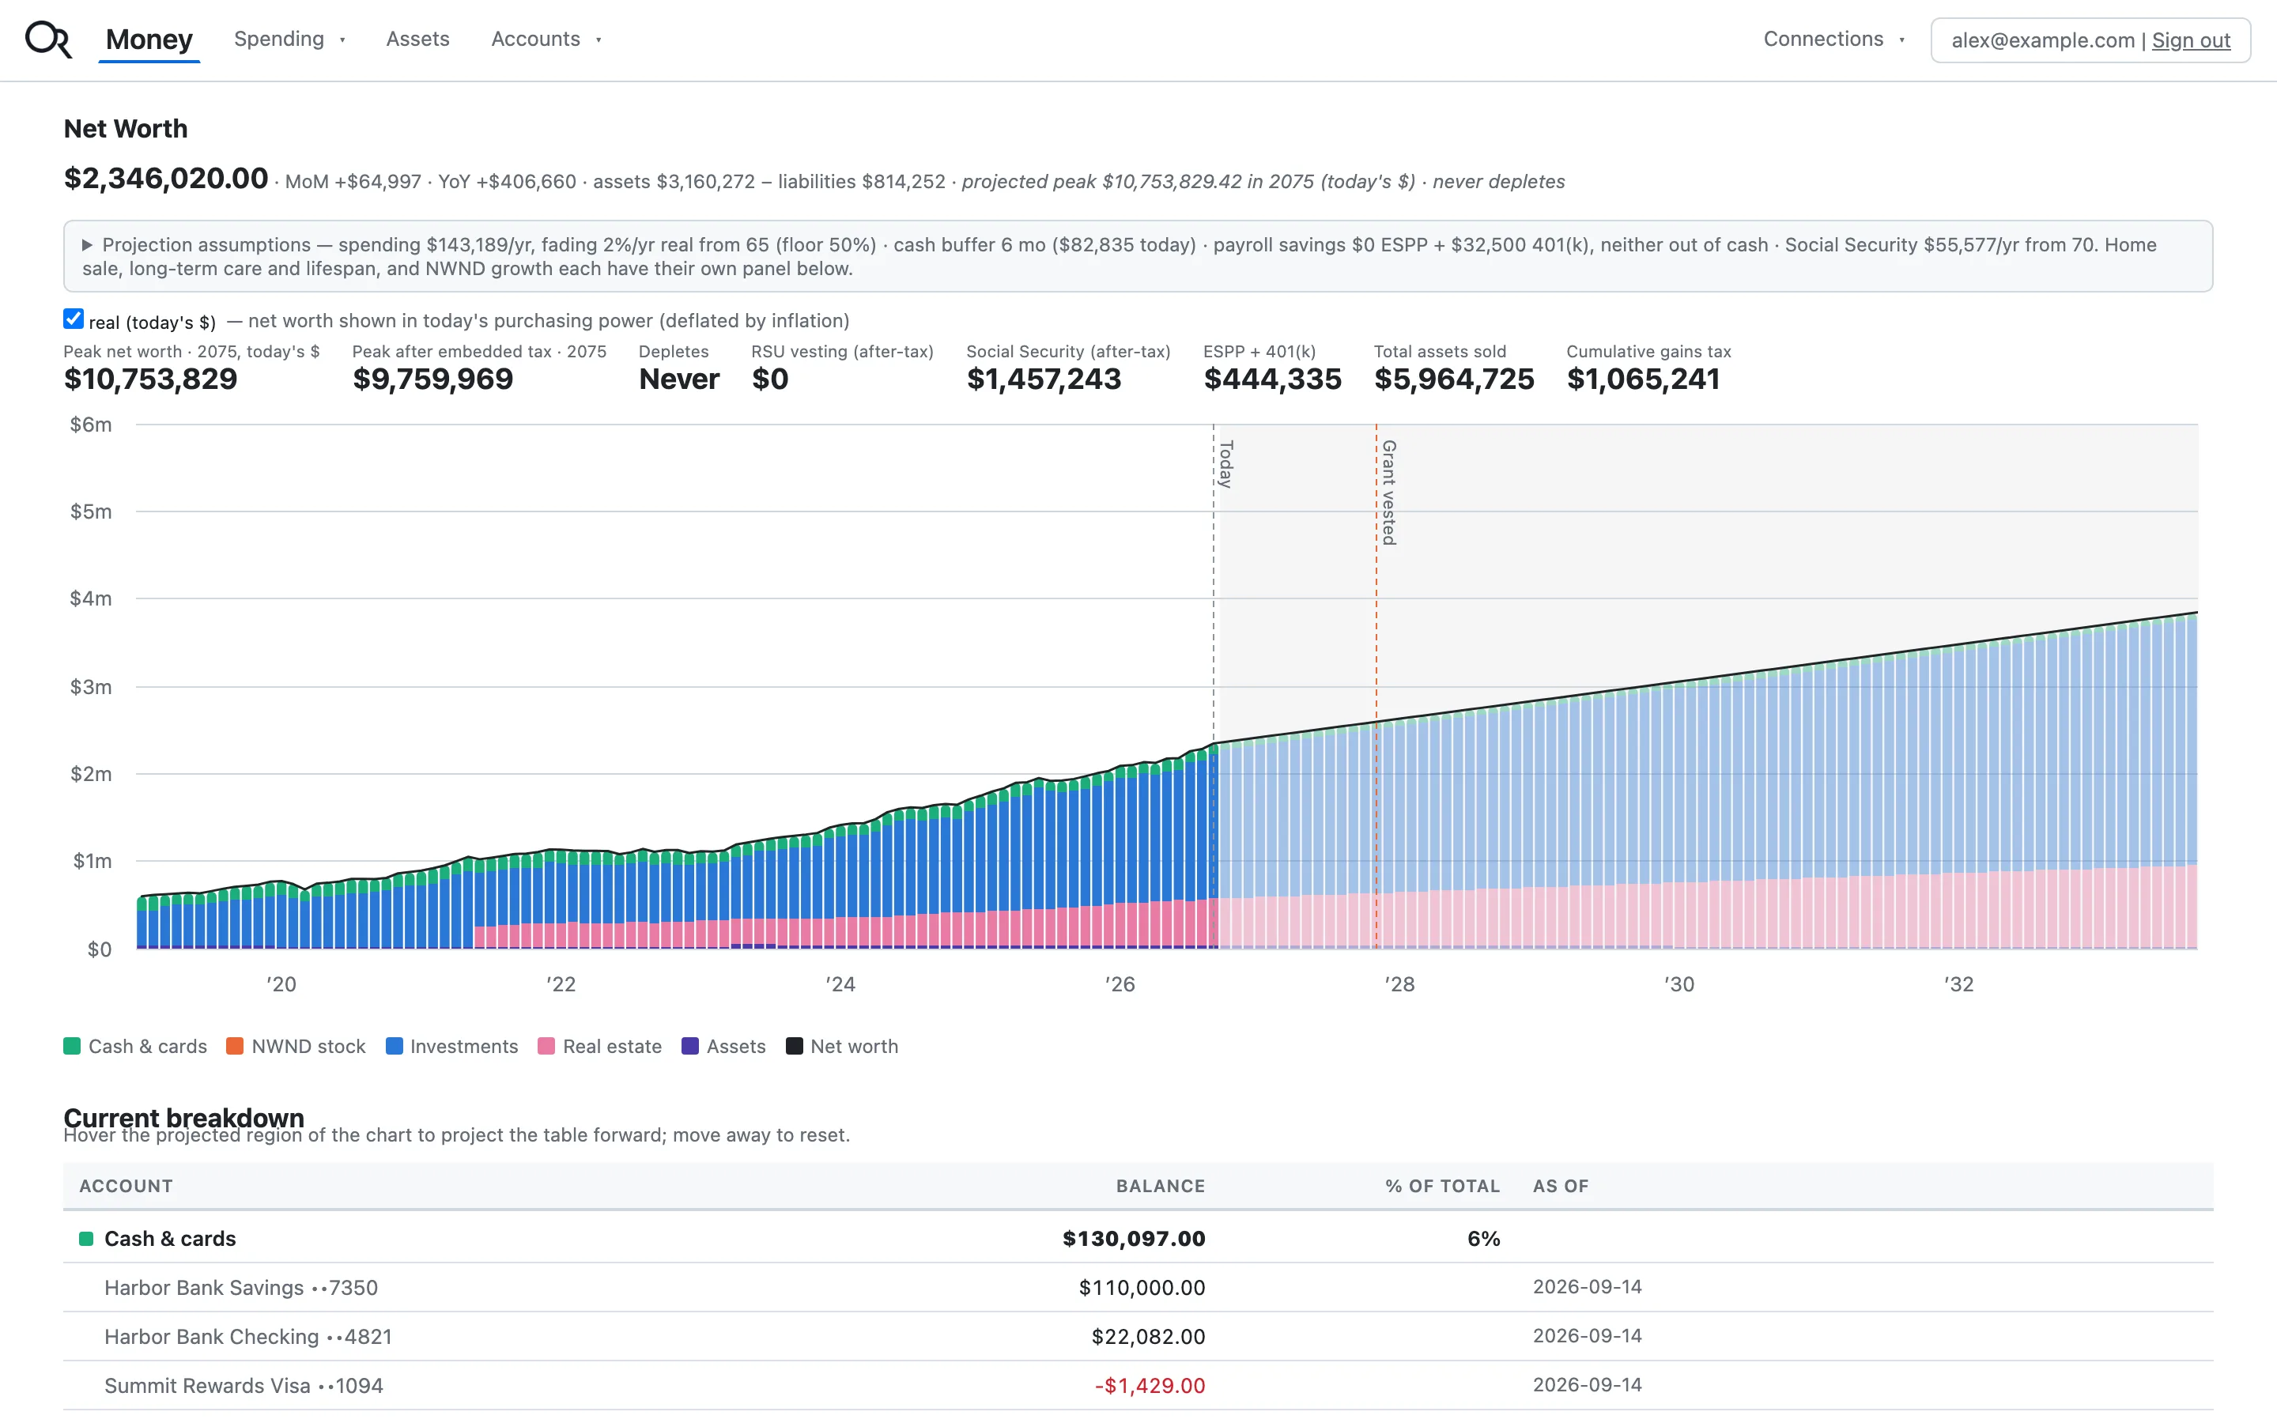Click the Depletes Never stat

[x=678, y=379]
